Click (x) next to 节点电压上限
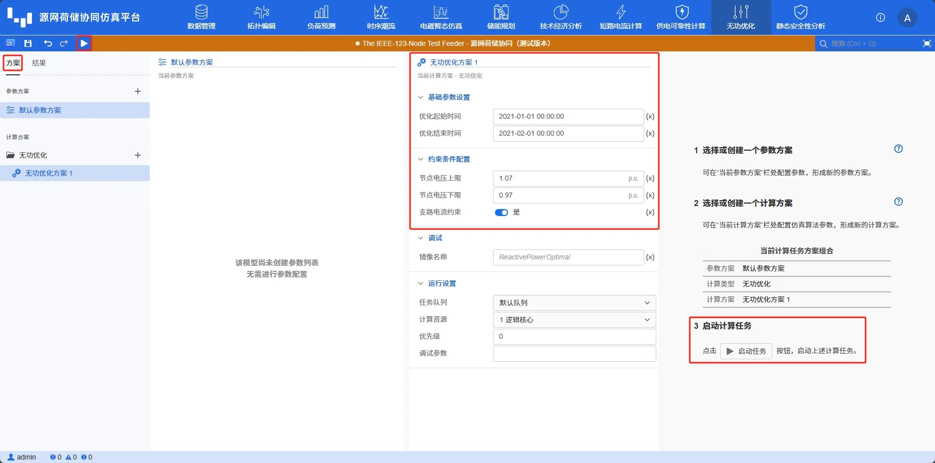This screenshot has width=935, height=463. coord(650,179)
